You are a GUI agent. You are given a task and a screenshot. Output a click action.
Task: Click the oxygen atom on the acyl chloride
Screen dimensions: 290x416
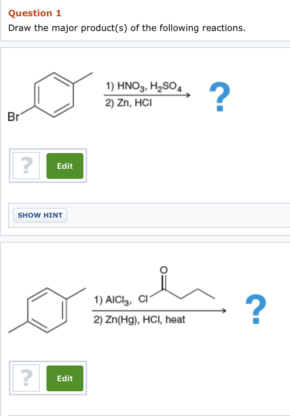(164, 270)
